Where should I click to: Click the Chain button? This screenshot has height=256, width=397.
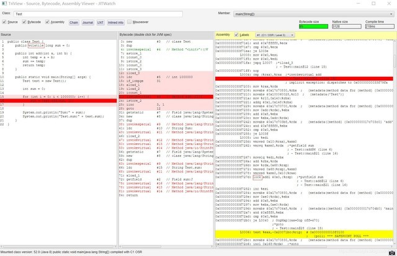74,22
